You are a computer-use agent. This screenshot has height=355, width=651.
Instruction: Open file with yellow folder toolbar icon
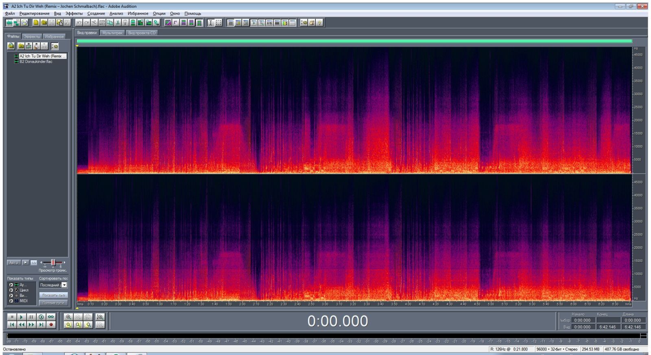pos(44,22)
